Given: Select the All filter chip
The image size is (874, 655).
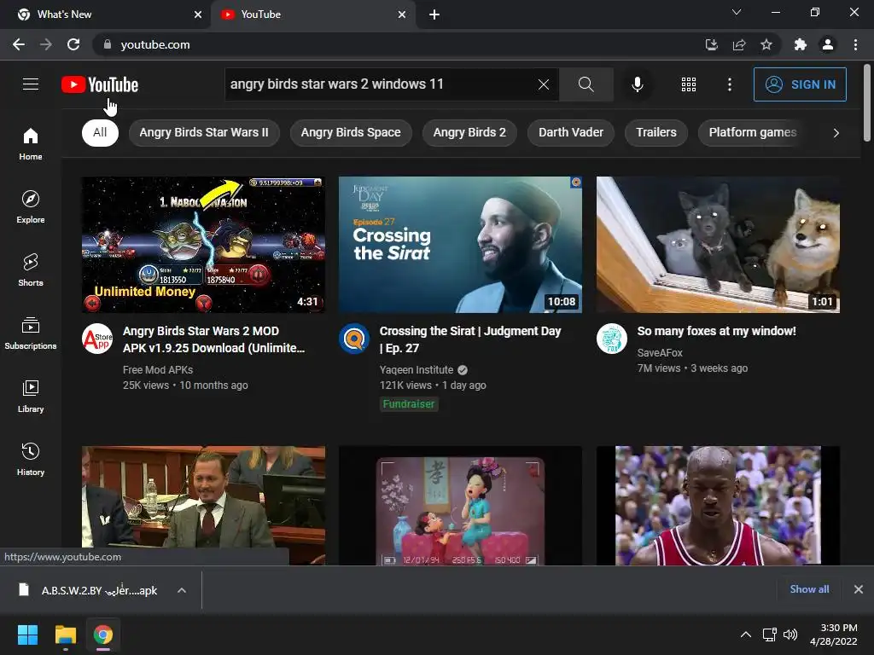Looking at the screenshot, I should tap(100, 132).
